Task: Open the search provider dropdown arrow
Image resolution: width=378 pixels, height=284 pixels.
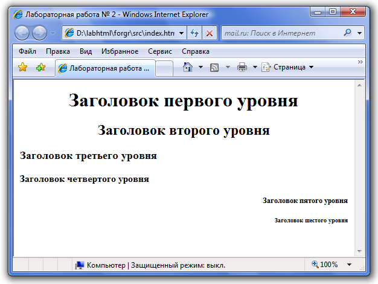Action: (x=359, y=33)
